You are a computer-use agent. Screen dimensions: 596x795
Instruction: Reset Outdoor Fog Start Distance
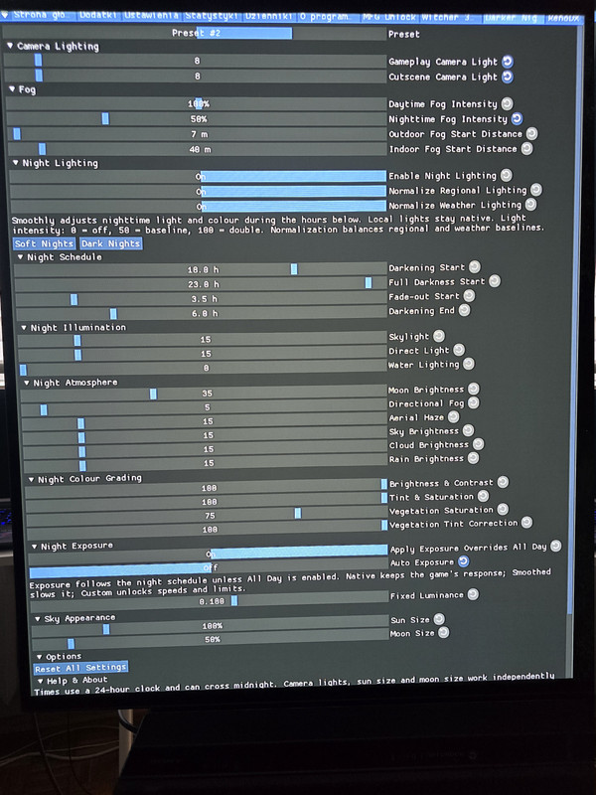pyautogui.click(x=531, y=134)
